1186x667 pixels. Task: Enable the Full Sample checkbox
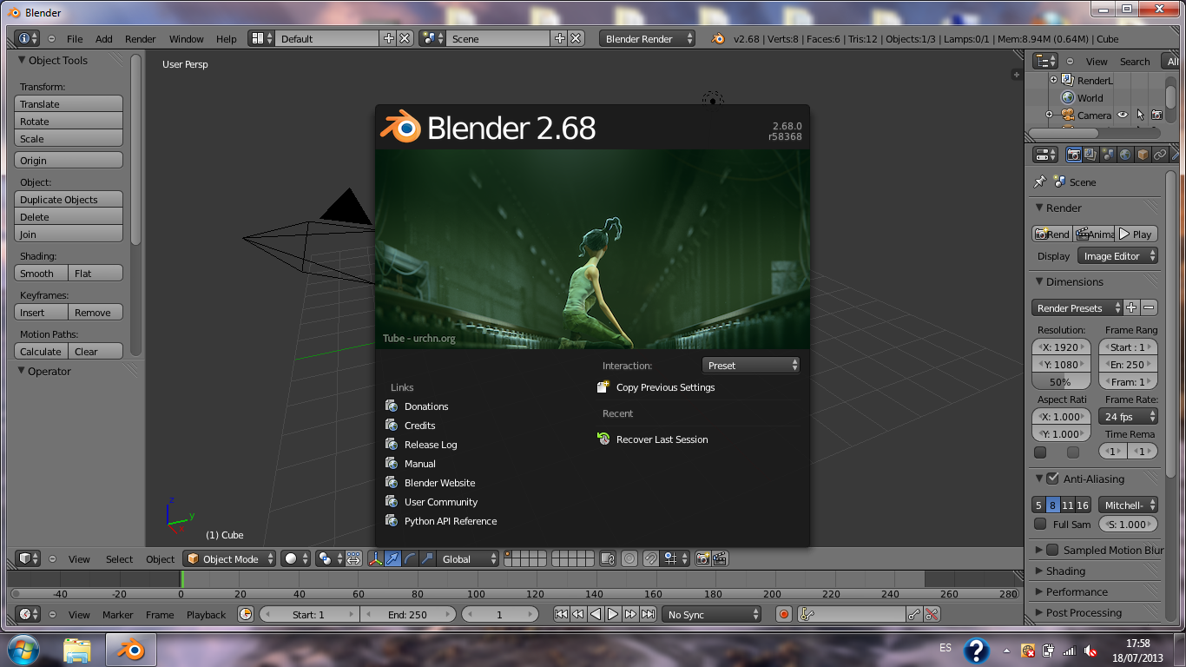1040,525
